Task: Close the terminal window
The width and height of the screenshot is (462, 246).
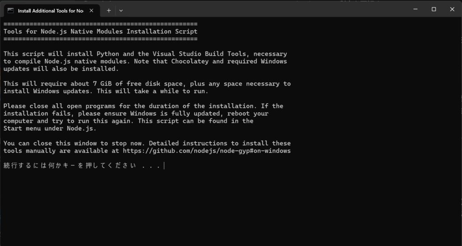Action: coord(452,9)
